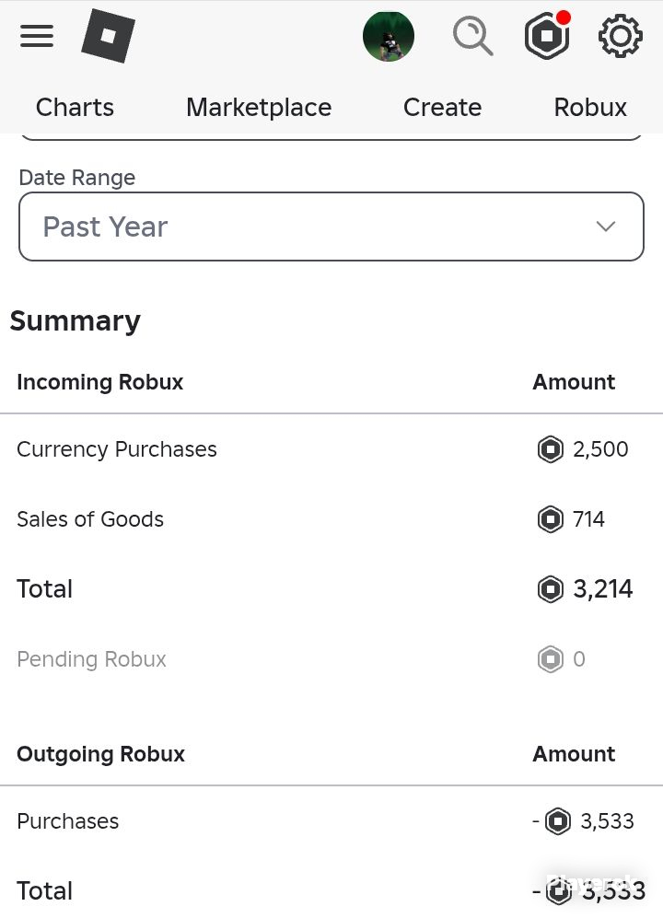Viewport: 663px width, 918px height.
Task: Open the outgoing Purchases row
Action: 331,821
